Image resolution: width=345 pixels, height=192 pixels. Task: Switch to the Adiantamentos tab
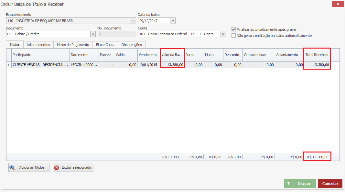tap(38, 45)
